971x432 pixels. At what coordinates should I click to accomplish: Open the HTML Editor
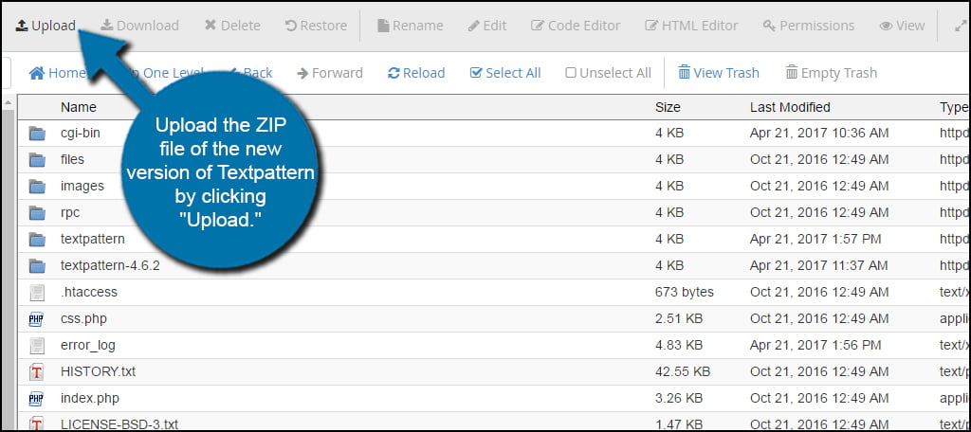click(x=691, y=26)
